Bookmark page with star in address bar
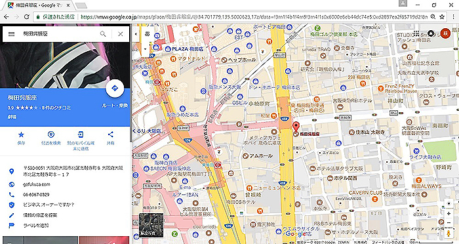This screenshot has height=244, width=459. [442, 16]
